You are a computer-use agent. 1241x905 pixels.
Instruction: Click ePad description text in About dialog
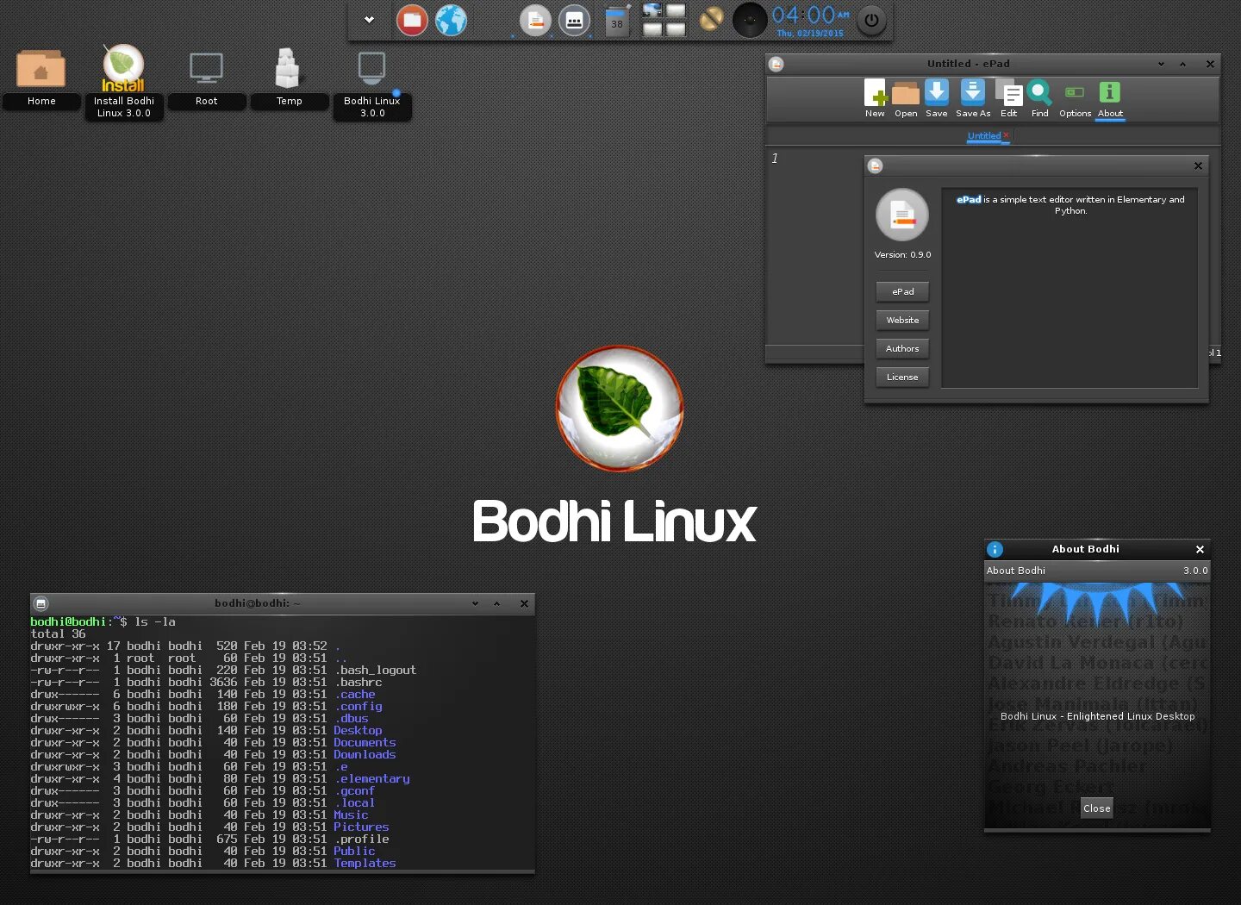click(1070, 204)
